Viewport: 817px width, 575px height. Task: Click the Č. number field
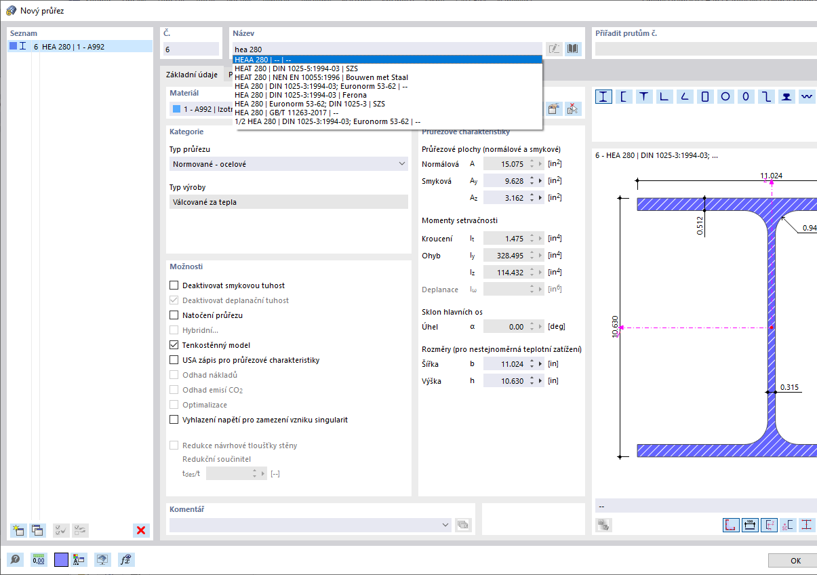point(191,49)
